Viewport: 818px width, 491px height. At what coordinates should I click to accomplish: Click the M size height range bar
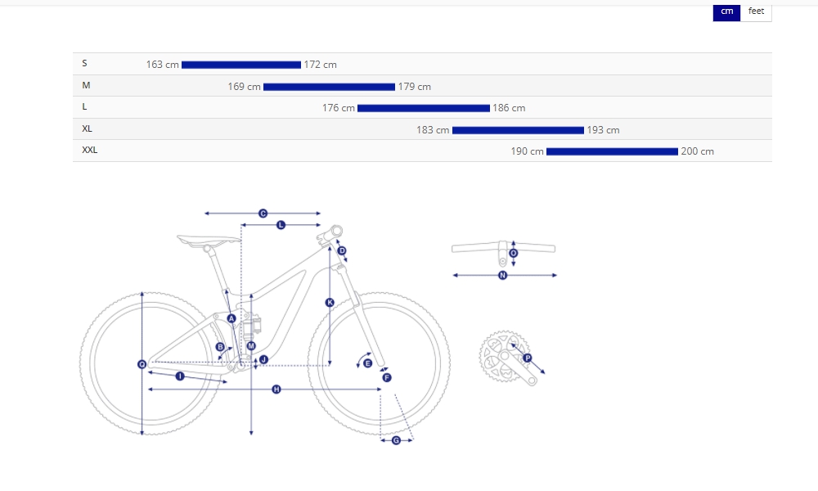point(329,87)
